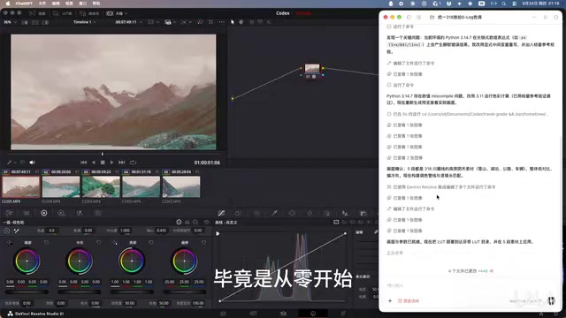Reset the Gain color wheel
This screenshot has width=566, height=318.
[x=151, y=242]
